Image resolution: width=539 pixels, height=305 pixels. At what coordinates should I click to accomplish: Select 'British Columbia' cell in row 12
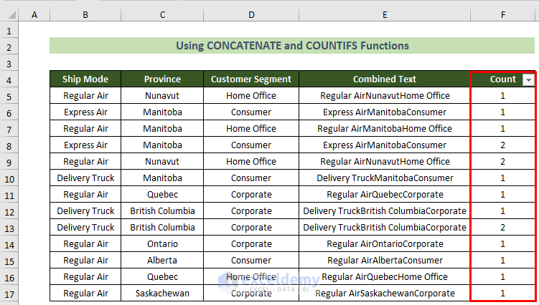[162, 210]
